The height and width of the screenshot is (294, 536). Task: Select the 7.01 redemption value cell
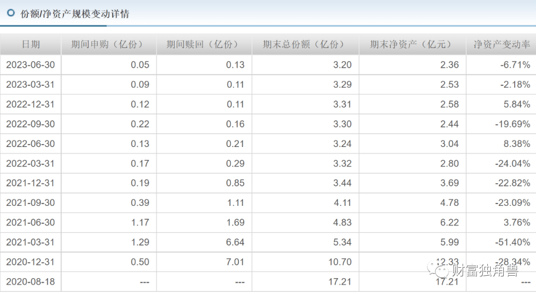235,262
